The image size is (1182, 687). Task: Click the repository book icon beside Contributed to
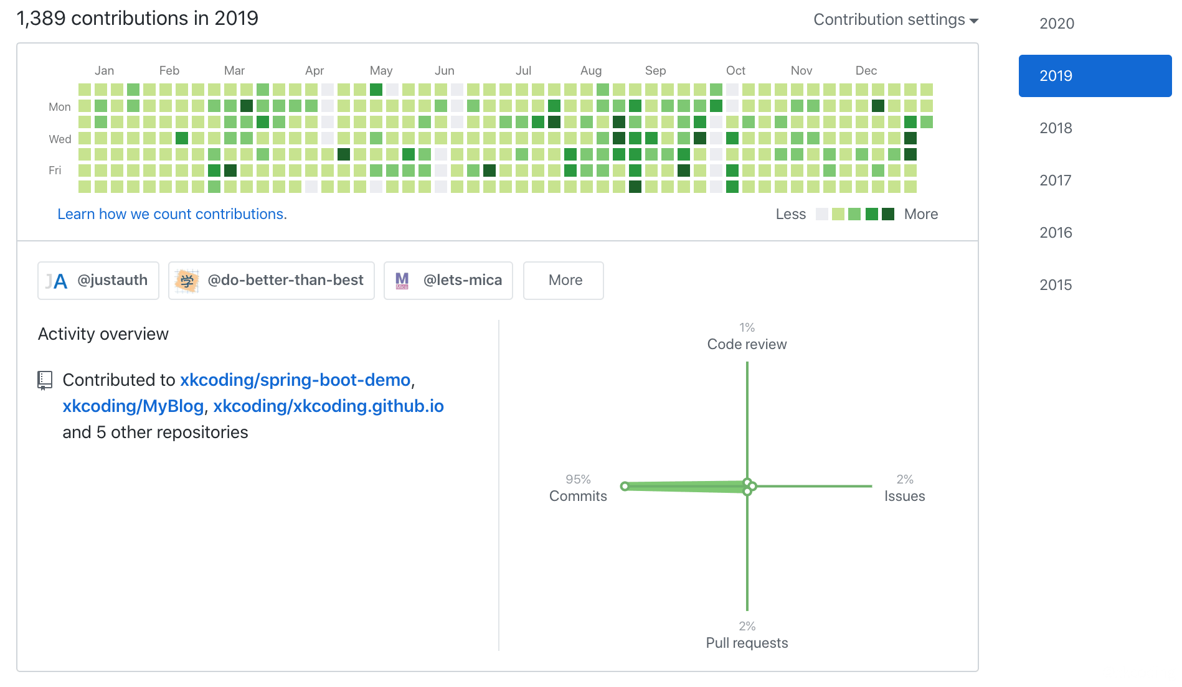click(x=45, y=380)
